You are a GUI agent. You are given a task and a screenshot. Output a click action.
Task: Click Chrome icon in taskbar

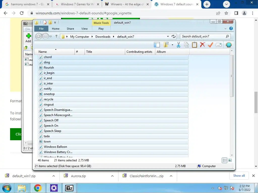coord(38,188)
